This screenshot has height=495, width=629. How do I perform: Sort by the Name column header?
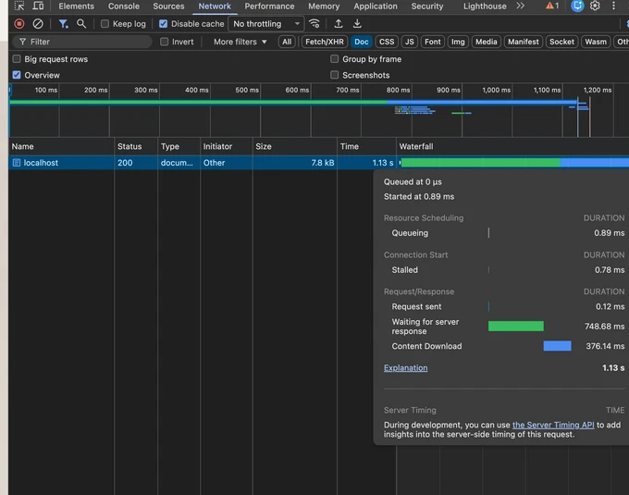(61, 146)
